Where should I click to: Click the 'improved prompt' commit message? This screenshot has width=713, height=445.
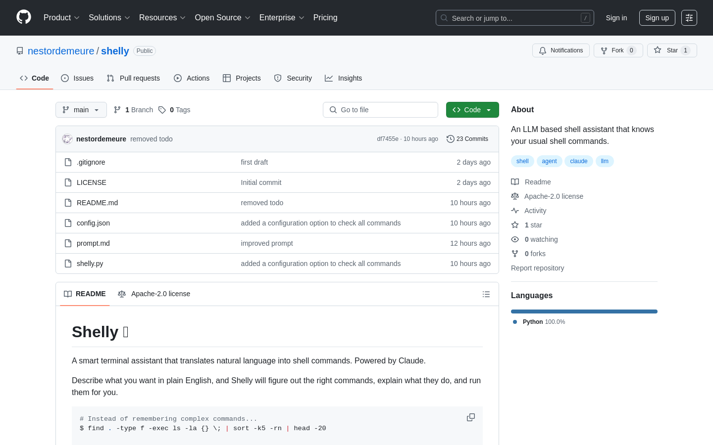[267, 243]
